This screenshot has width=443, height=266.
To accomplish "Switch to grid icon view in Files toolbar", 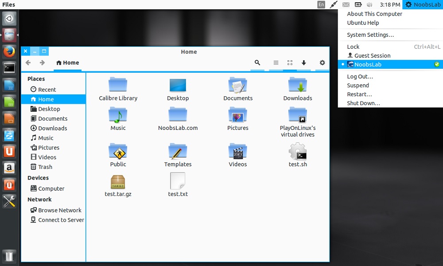I will (x=290, y=63).
